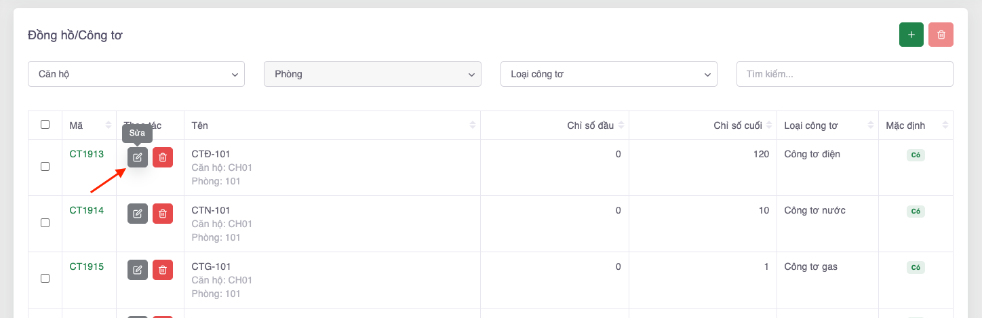982x318 pixels.
Task: Delete meter CT1915 using trash icon
Action: pyautogui.click(x=163, y=270)
